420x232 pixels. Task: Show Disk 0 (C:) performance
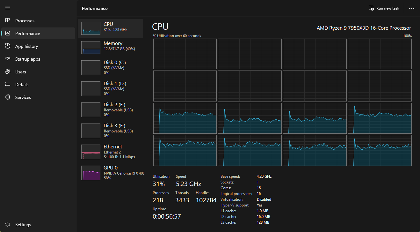click(x=111, y=67)
